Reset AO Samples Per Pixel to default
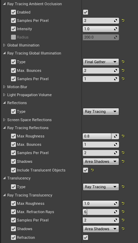The height and width of the screenshot is (243, 138). (x=123, y=20)
